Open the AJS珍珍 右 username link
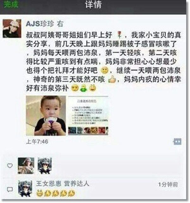 pos(45,24)
